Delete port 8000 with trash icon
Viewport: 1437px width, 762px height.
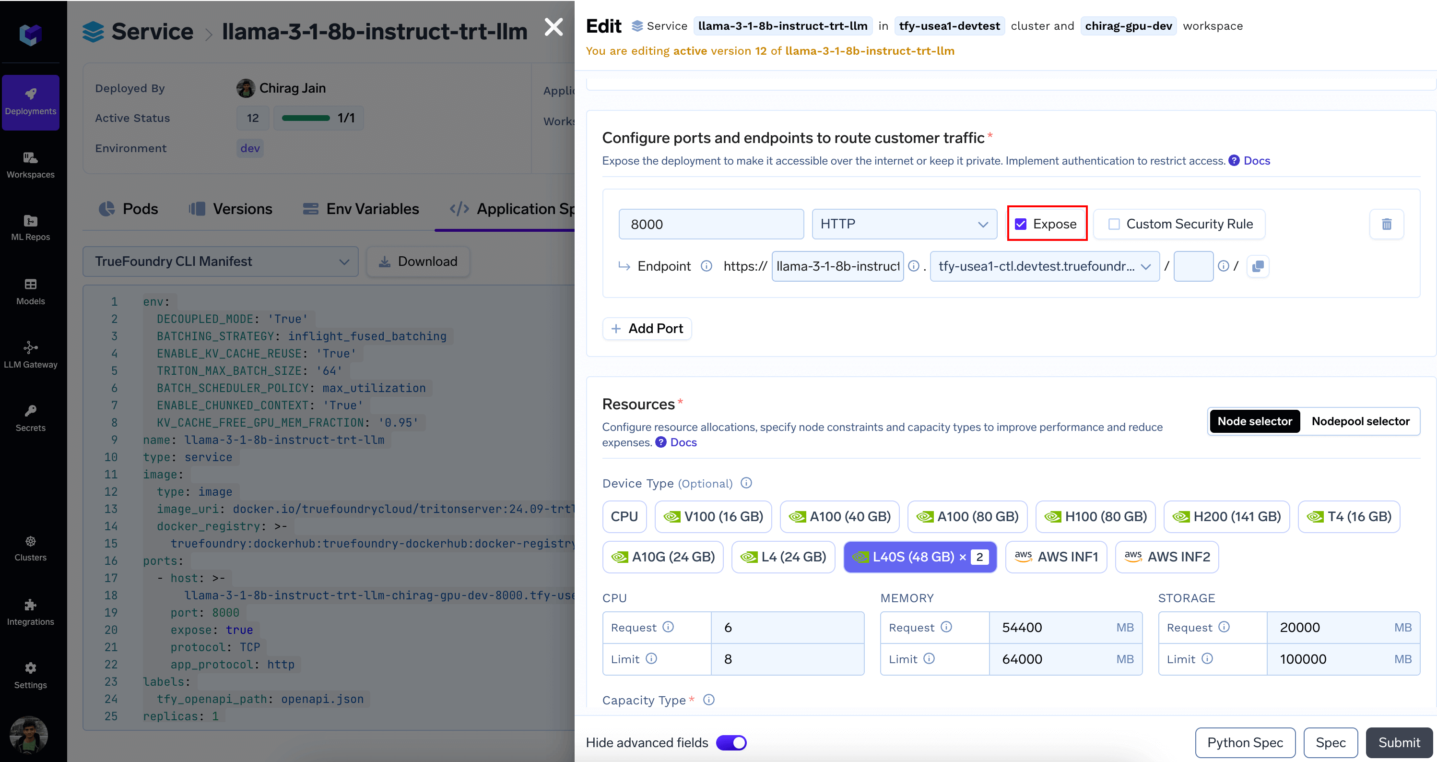[x=1386, y=224]
